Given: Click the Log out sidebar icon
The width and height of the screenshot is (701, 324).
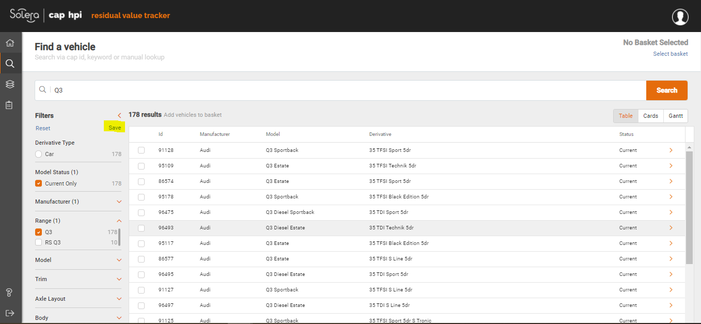Looking at the screenshot, I should tap(9, 313).
